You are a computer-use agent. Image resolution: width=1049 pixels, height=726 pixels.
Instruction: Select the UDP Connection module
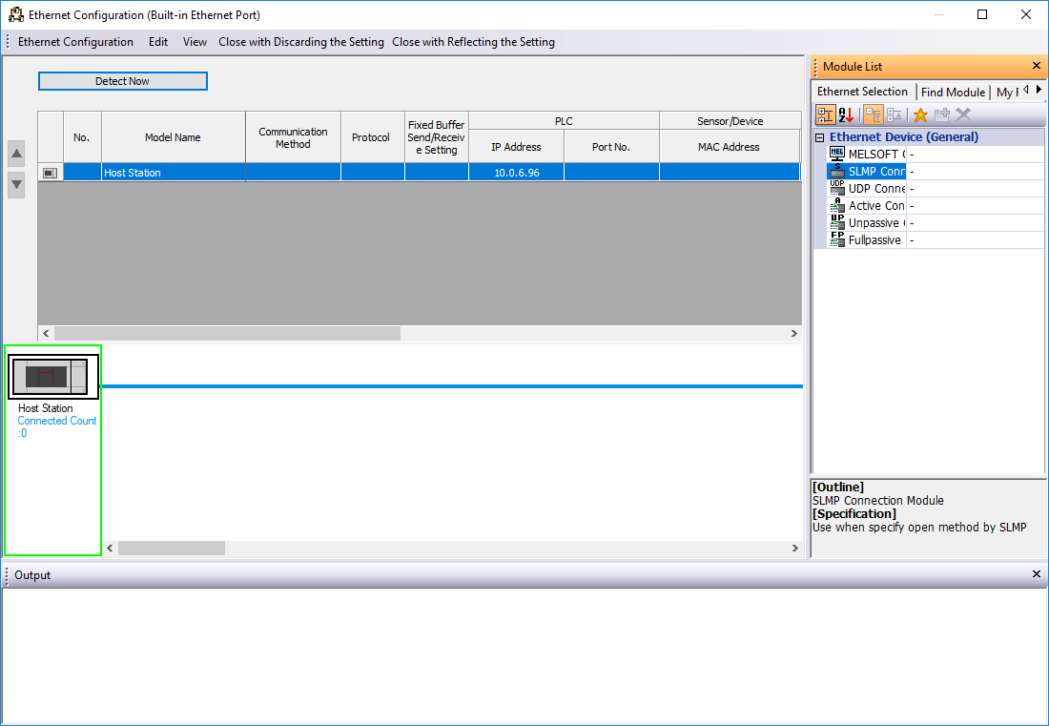[x=875, y=189]
